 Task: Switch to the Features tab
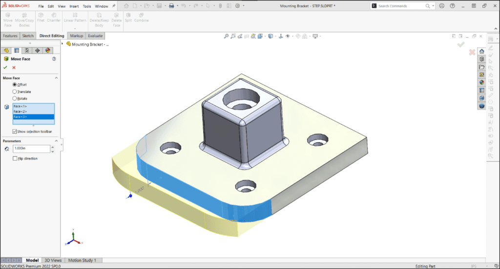click(10, 36)
